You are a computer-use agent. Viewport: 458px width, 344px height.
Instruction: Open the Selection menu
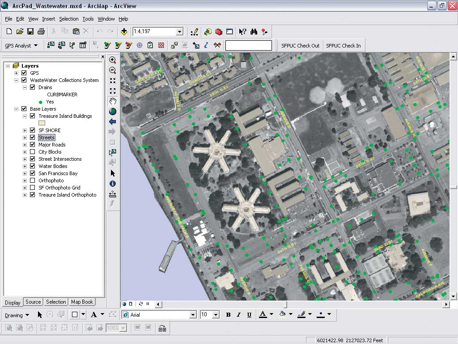coord(68,19)
